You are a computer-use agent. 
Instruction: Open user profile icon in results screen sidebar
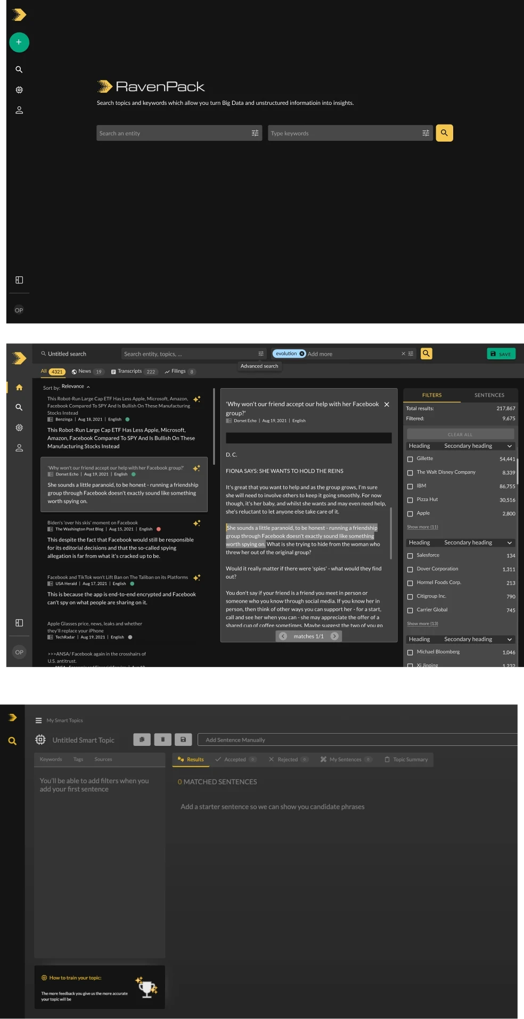point(19,448)
